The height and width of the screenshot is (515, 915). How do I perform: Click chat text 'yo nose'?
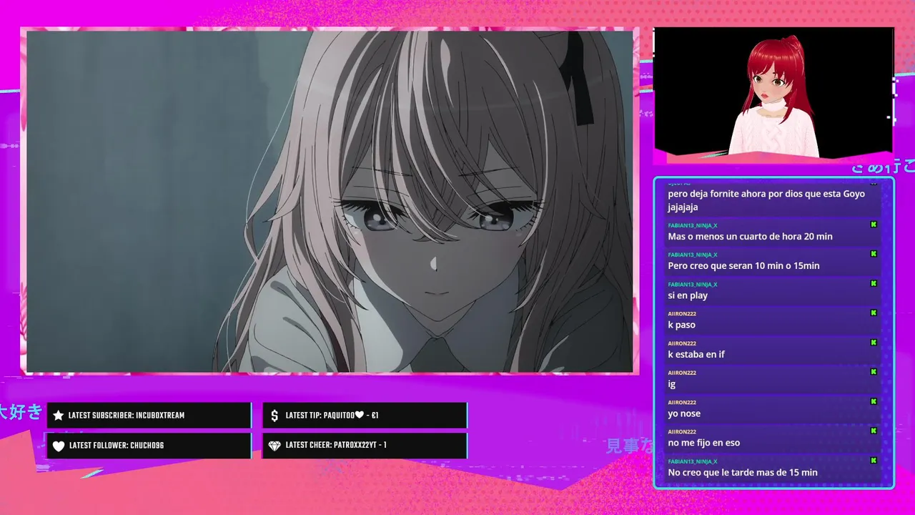pos(684,413)
